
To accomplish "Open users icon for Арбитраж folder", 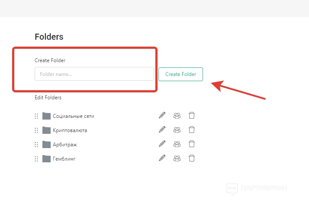I will (x=177, y=144).
